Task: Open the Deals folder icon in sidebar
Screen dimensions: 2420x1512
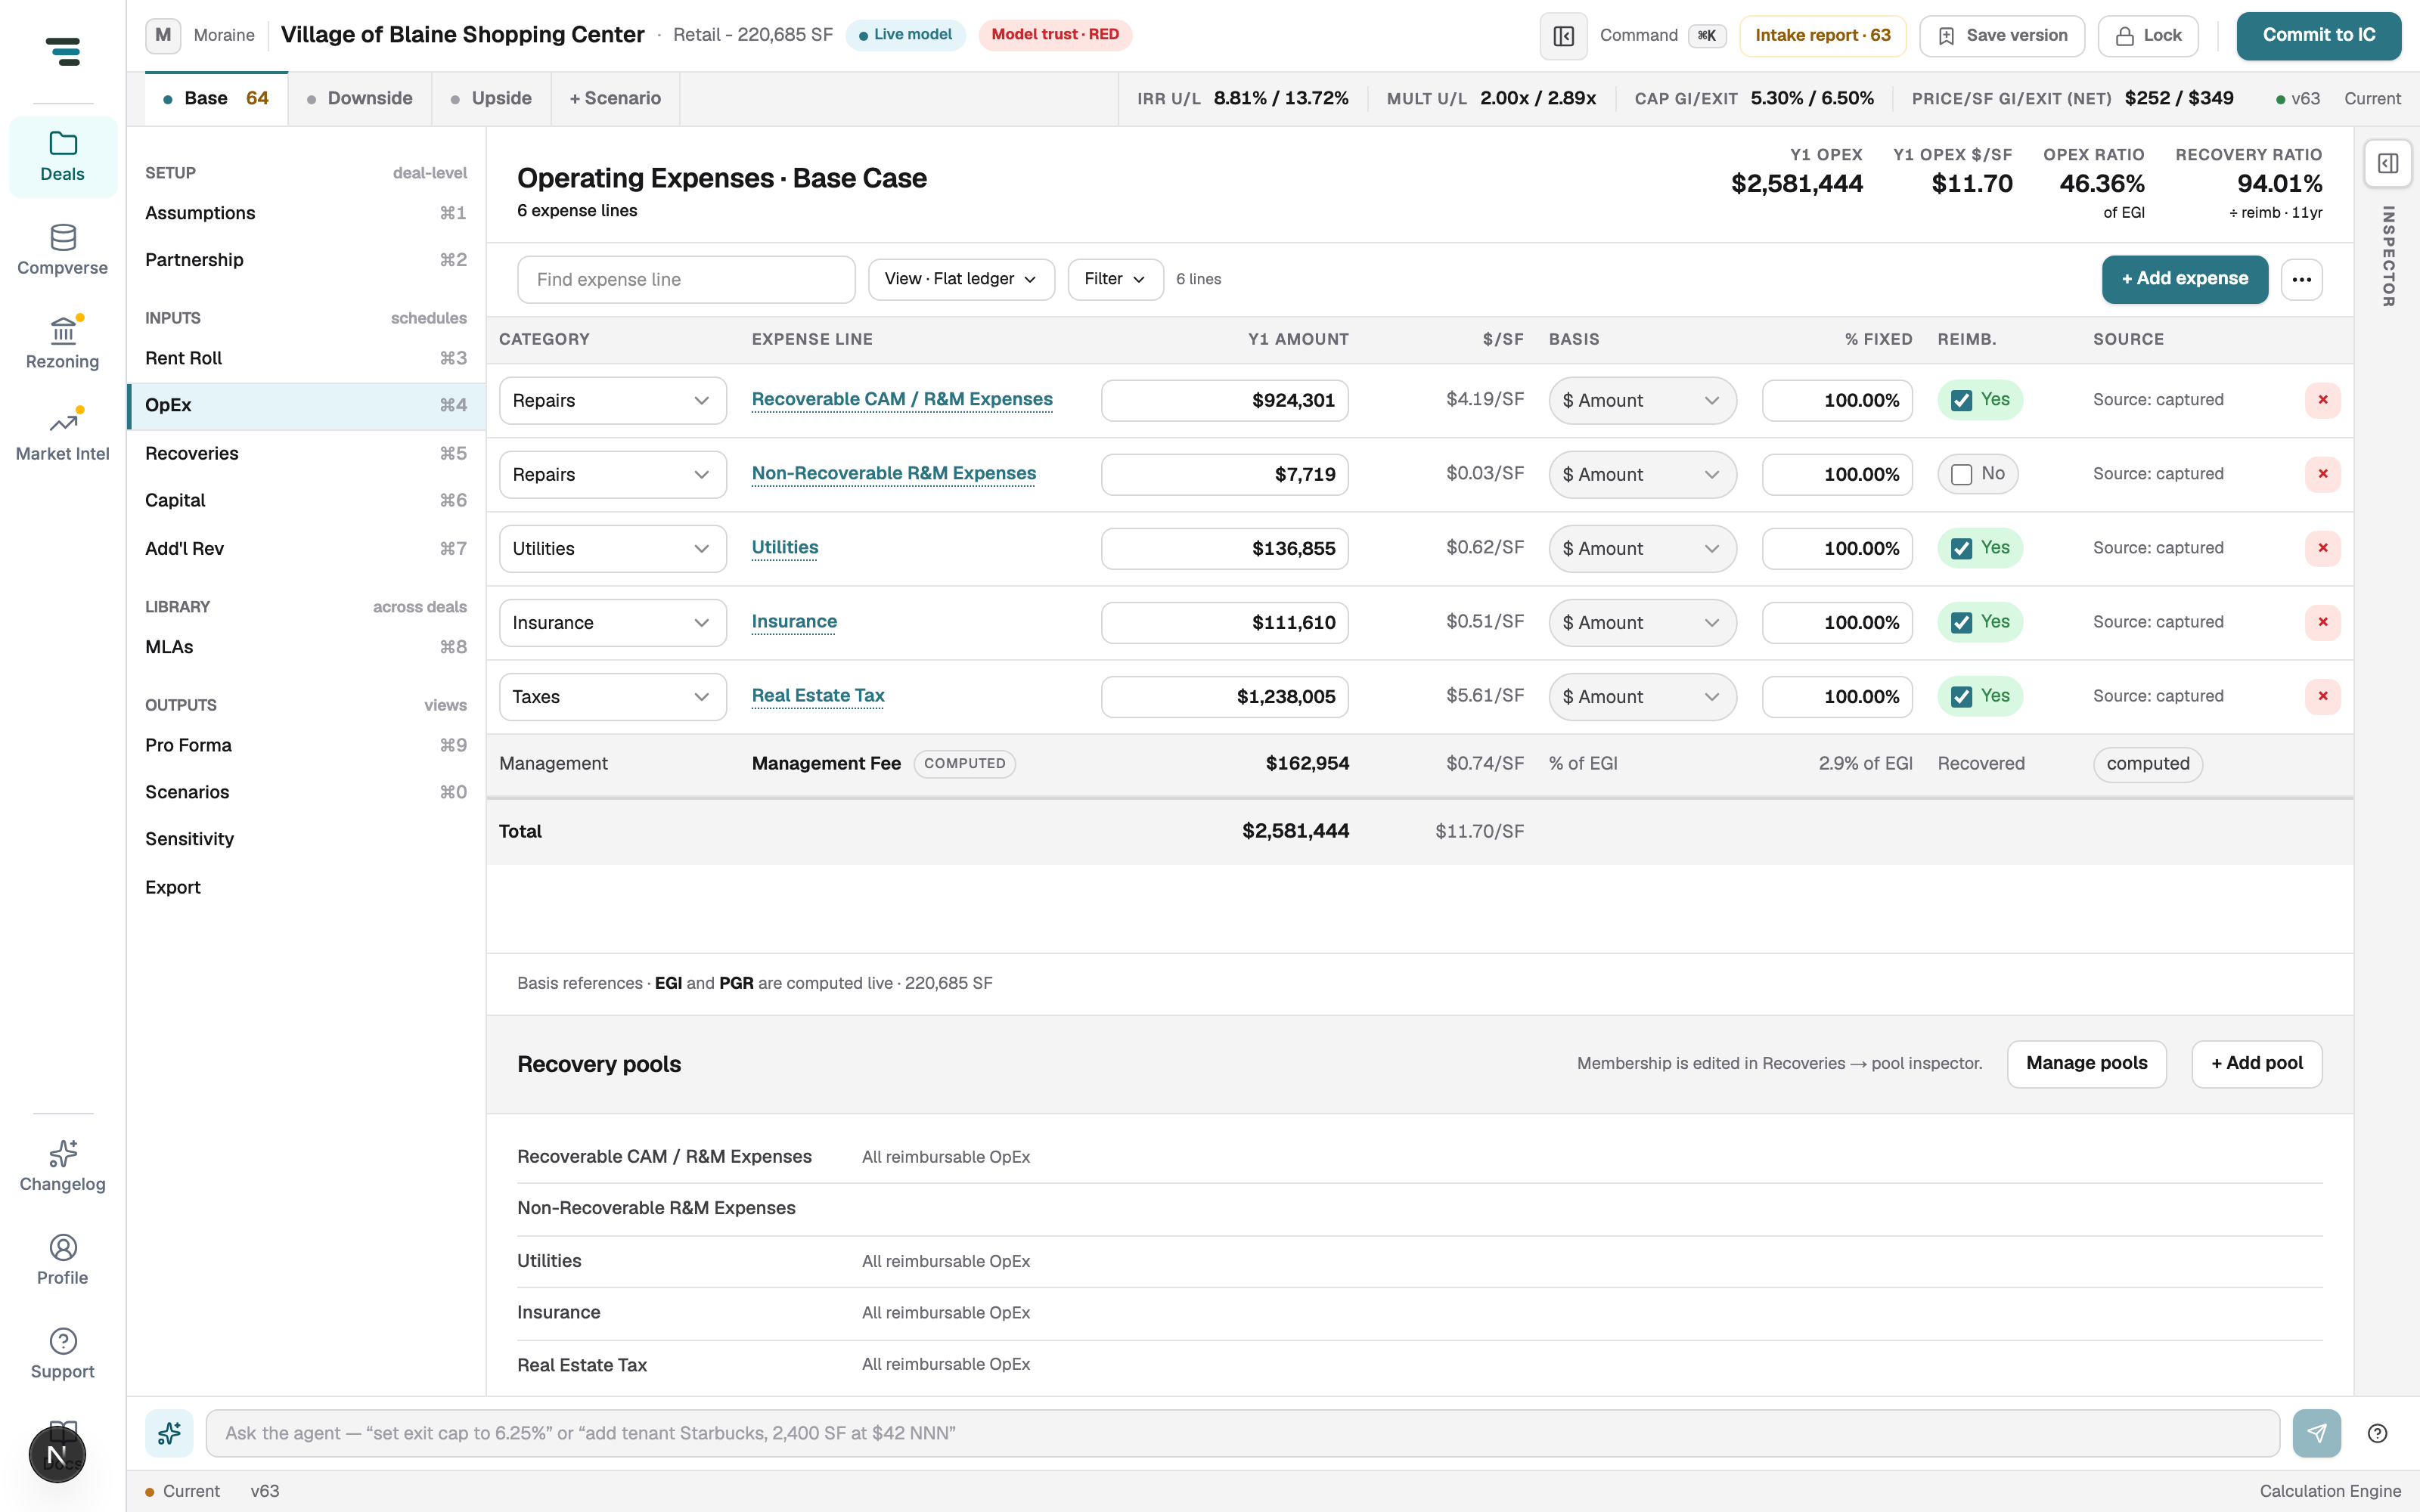Action: coord(62,156)
